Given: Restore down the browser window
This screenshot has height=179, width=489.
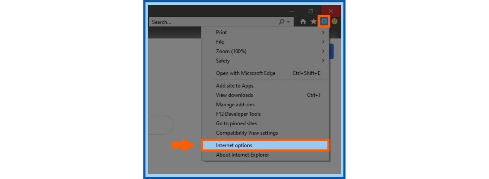Looking at the screenshot, I should [311, 11].
